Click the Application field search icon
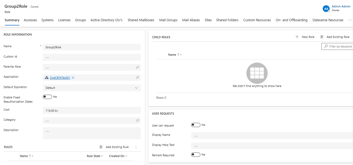The width and height of the screenshot is (353, 165). [137, 78]
